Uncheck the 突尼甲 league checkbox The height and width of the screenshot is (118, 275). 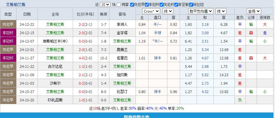point(132,5)
